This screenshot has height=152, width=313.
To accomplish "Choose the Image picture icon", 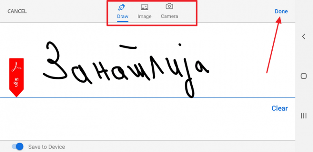I will [144, 8].
